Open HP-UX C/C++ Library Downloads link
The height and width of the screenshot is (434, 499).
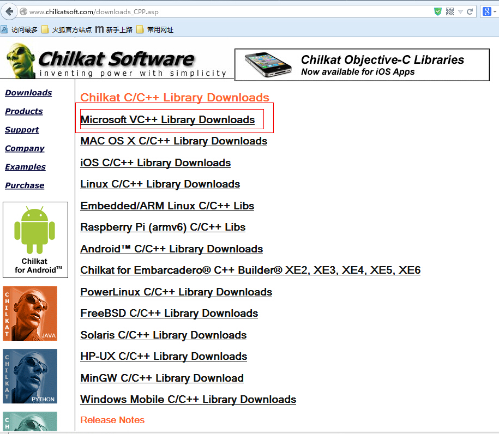coord(164,357)
